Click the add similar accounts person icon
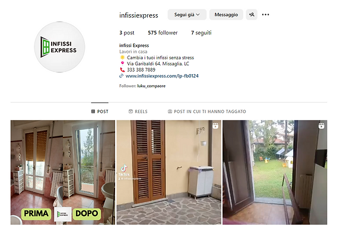This screenshot has height=246, width=356. tap(252, 15)
